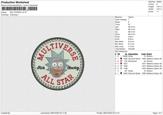Click the Right value '48.4 mm'
This screenshot has width=163, height=115.
point(131,29)
